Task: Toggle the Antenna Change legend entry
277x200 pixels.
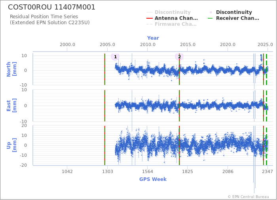Action: click(x=172, y=18)
